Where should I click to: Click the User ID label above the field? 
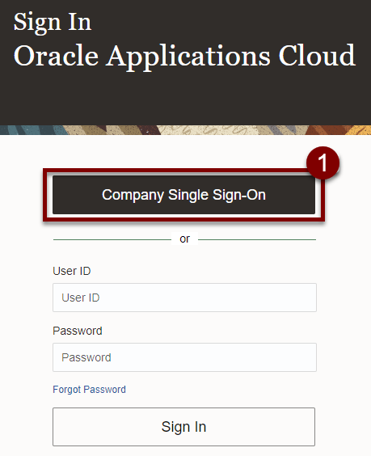pyautogui.click(x=72, y=271)
